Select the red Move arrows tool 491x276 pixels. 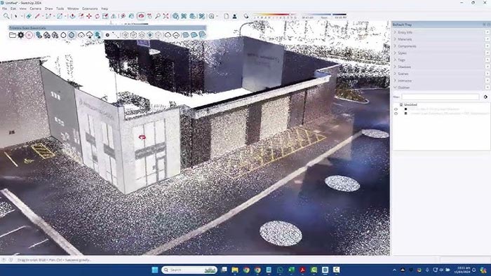coord(89,16)
